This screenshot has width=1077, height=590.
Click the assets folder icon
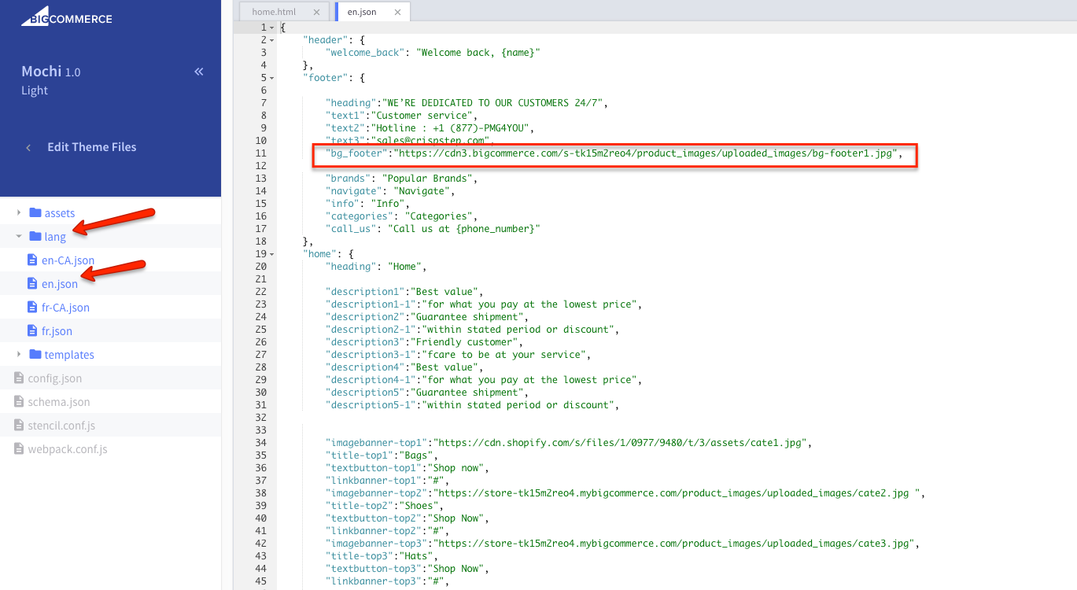click(35, 213)
